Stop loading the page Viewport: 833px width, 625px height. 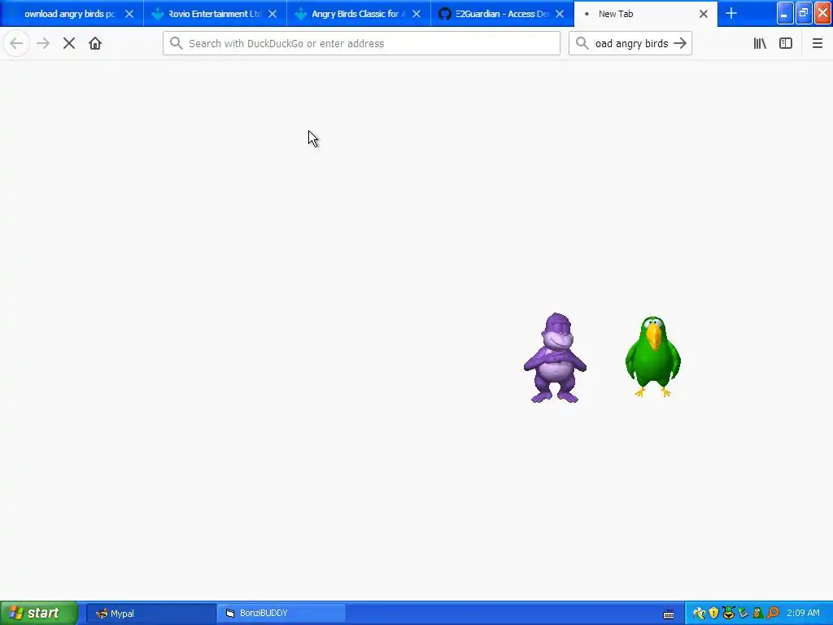[x=69, y=43]
